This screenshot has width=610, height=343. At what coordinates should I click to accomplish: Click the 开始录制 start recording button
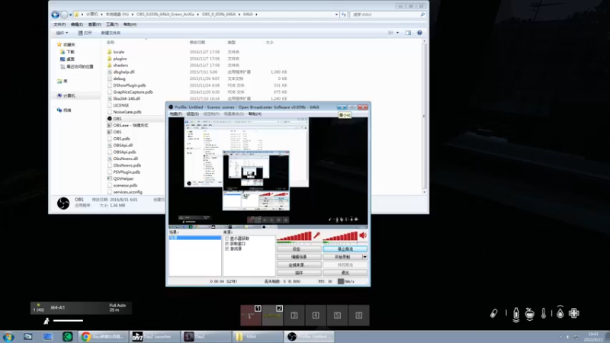point(342,257)
